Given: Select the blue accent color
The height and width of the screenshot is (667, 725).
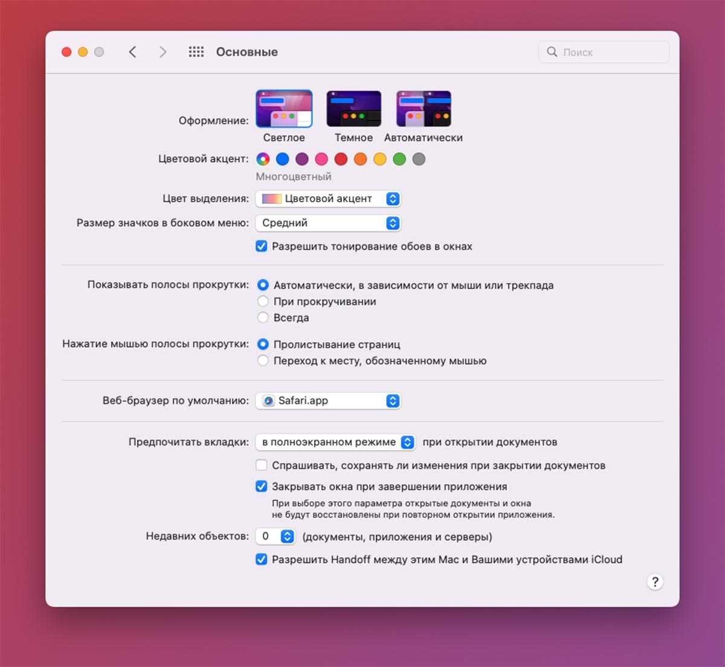Looking at the screenshot, I should click(x=282, y=159).
